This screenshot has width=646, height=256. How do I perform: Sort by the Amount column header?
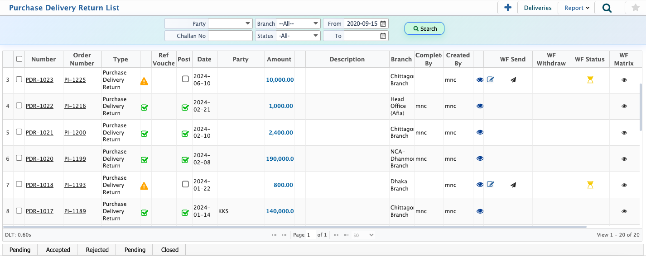[x=279, y=59]
